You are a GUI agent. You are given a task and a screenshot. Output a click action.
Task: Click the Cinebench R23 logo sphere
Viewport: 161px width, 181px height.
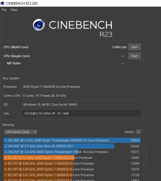39,25
